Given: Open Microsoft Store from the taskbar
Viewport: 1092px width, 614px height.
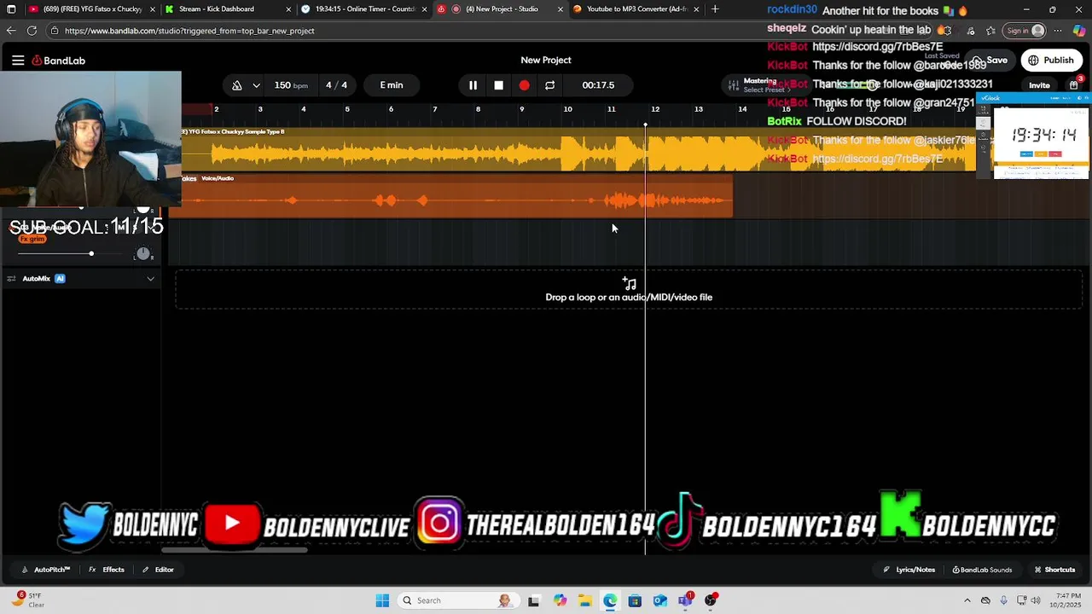Looking at the screenshot, I should 635,600.
